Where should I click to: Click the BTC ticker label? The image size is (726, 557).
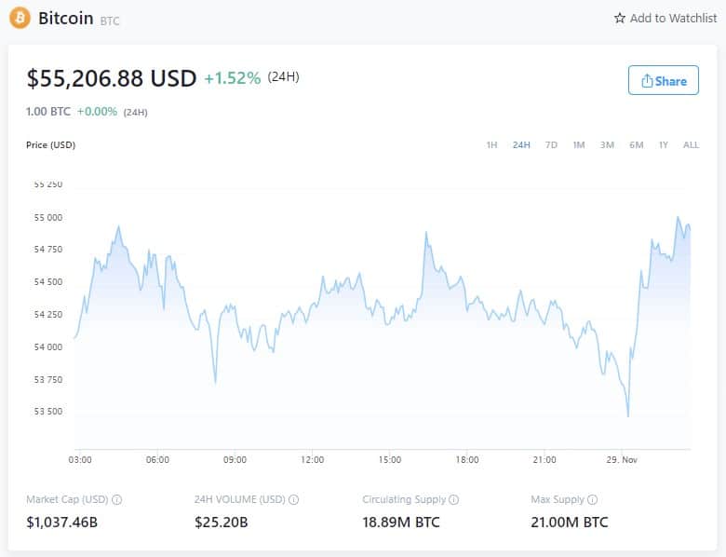pos(110,20)
